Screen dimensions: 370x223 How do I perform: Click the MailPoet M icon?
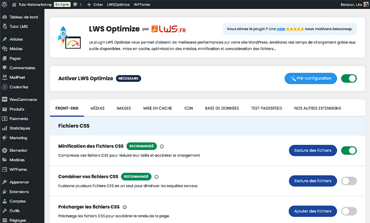5,77
